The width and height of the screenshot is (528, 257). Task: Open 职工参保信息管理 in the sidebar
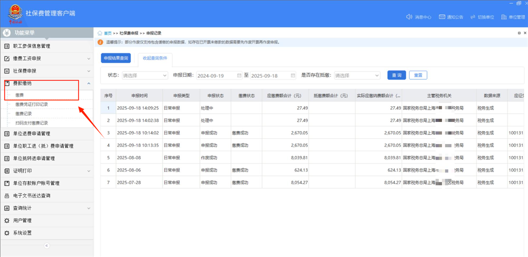31,46
